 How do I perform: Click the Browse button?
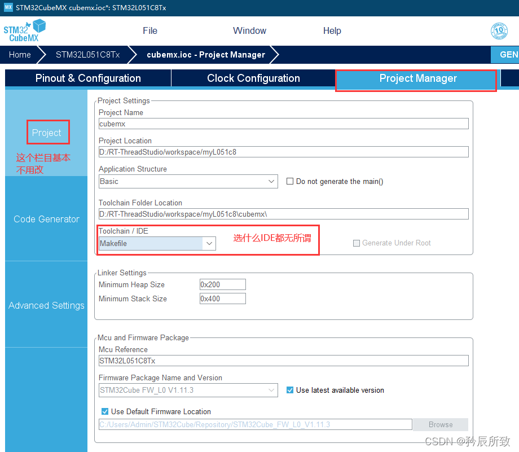click(x=441, y=424)
